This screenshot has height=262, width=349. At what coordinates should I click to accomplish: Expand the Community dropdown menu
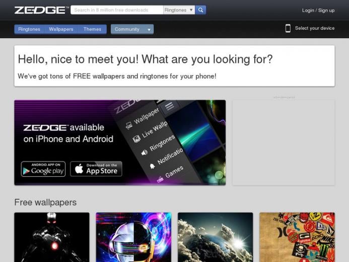click(132, 29)
